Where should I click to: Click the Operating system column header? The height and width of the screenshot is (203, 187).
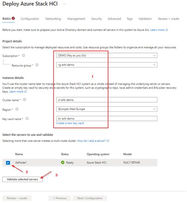tap(98, 154)
